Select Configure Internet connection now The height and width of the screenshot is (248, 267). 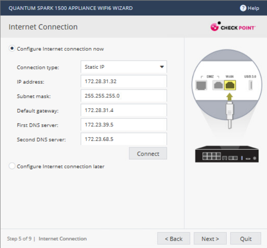point(12,49)
